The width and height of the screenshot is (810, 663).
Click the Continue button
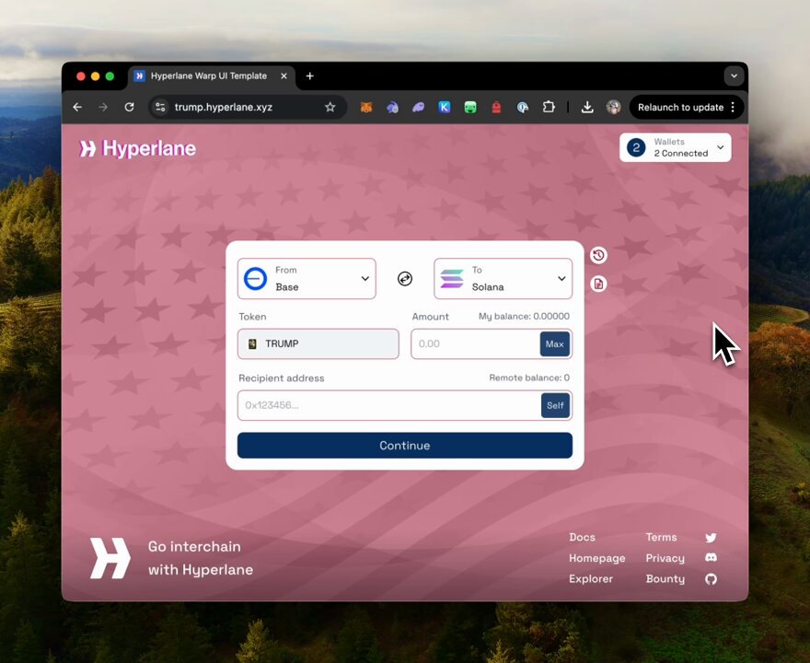pos(404,446)
